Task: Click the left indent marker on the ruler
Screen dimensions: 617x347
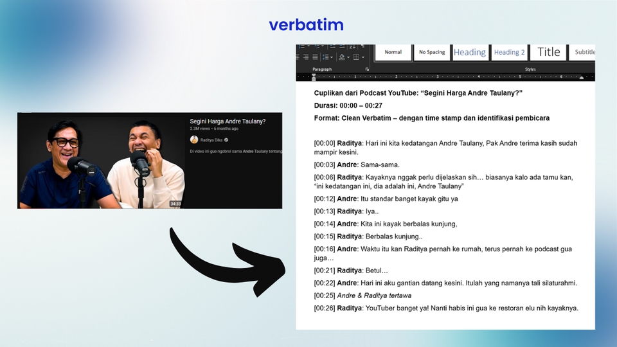Action: pos(314,77)
